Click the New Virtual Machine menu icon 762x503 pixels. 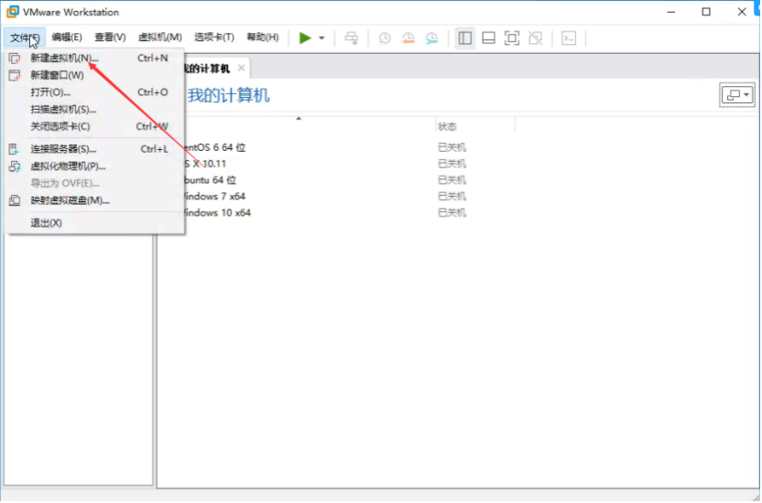[15, 59]
